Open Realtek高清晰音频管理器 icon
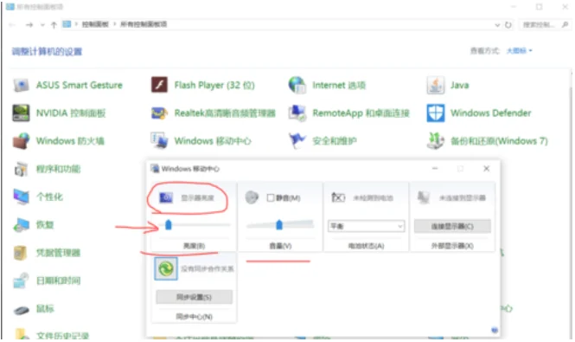Image resolution: width=575 pixels, height=342 pixels. (159, 113)
